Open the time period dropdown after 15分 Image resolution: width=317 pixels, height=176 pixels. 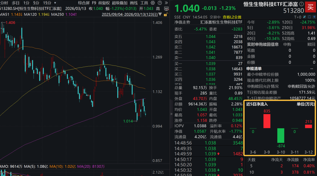point(55,3)
